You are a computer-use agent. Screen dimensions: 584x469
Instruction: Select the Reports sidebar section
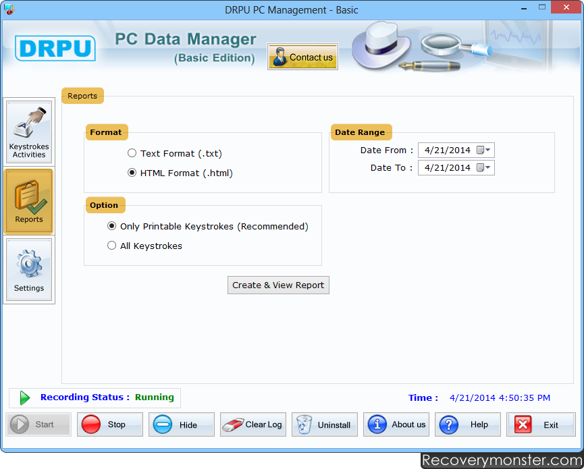[x=29, y=201]
